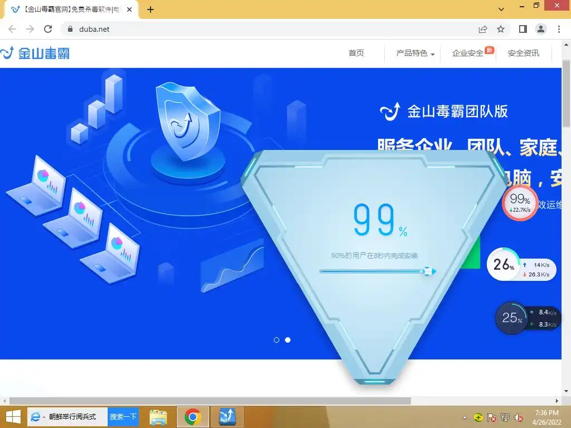The height and width of the screenshot is (428, 571).
Task: Click the muted volume tray icon
Action: (x=519, y=417)
